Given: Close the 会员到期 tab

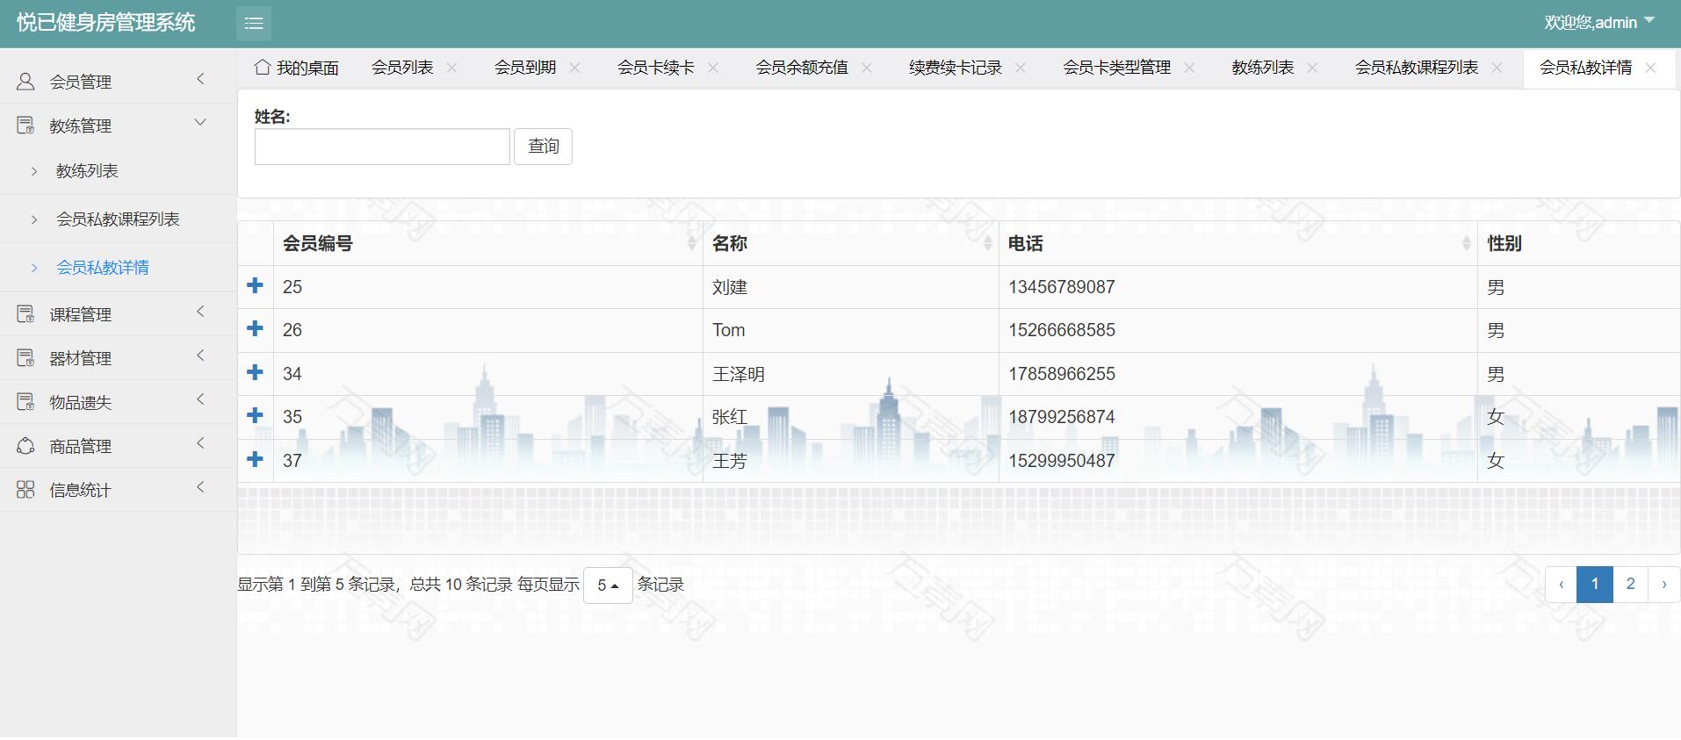Looking at the screenshot, I should point(574,68).
